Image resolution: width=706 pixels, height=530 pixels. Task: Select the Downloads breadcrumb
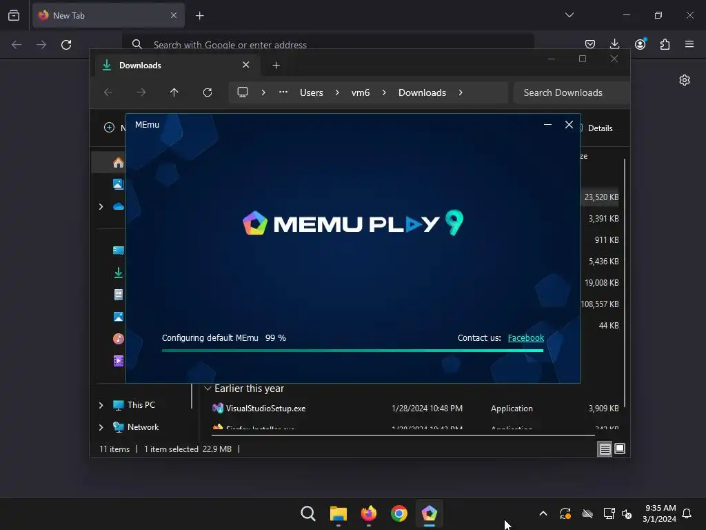click(x=422, y=92)
